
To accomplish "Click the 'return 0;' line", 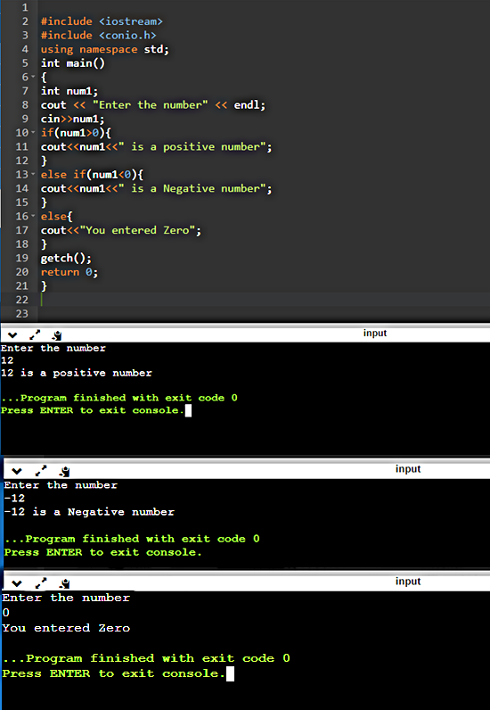I will click(x=69, y=272).
